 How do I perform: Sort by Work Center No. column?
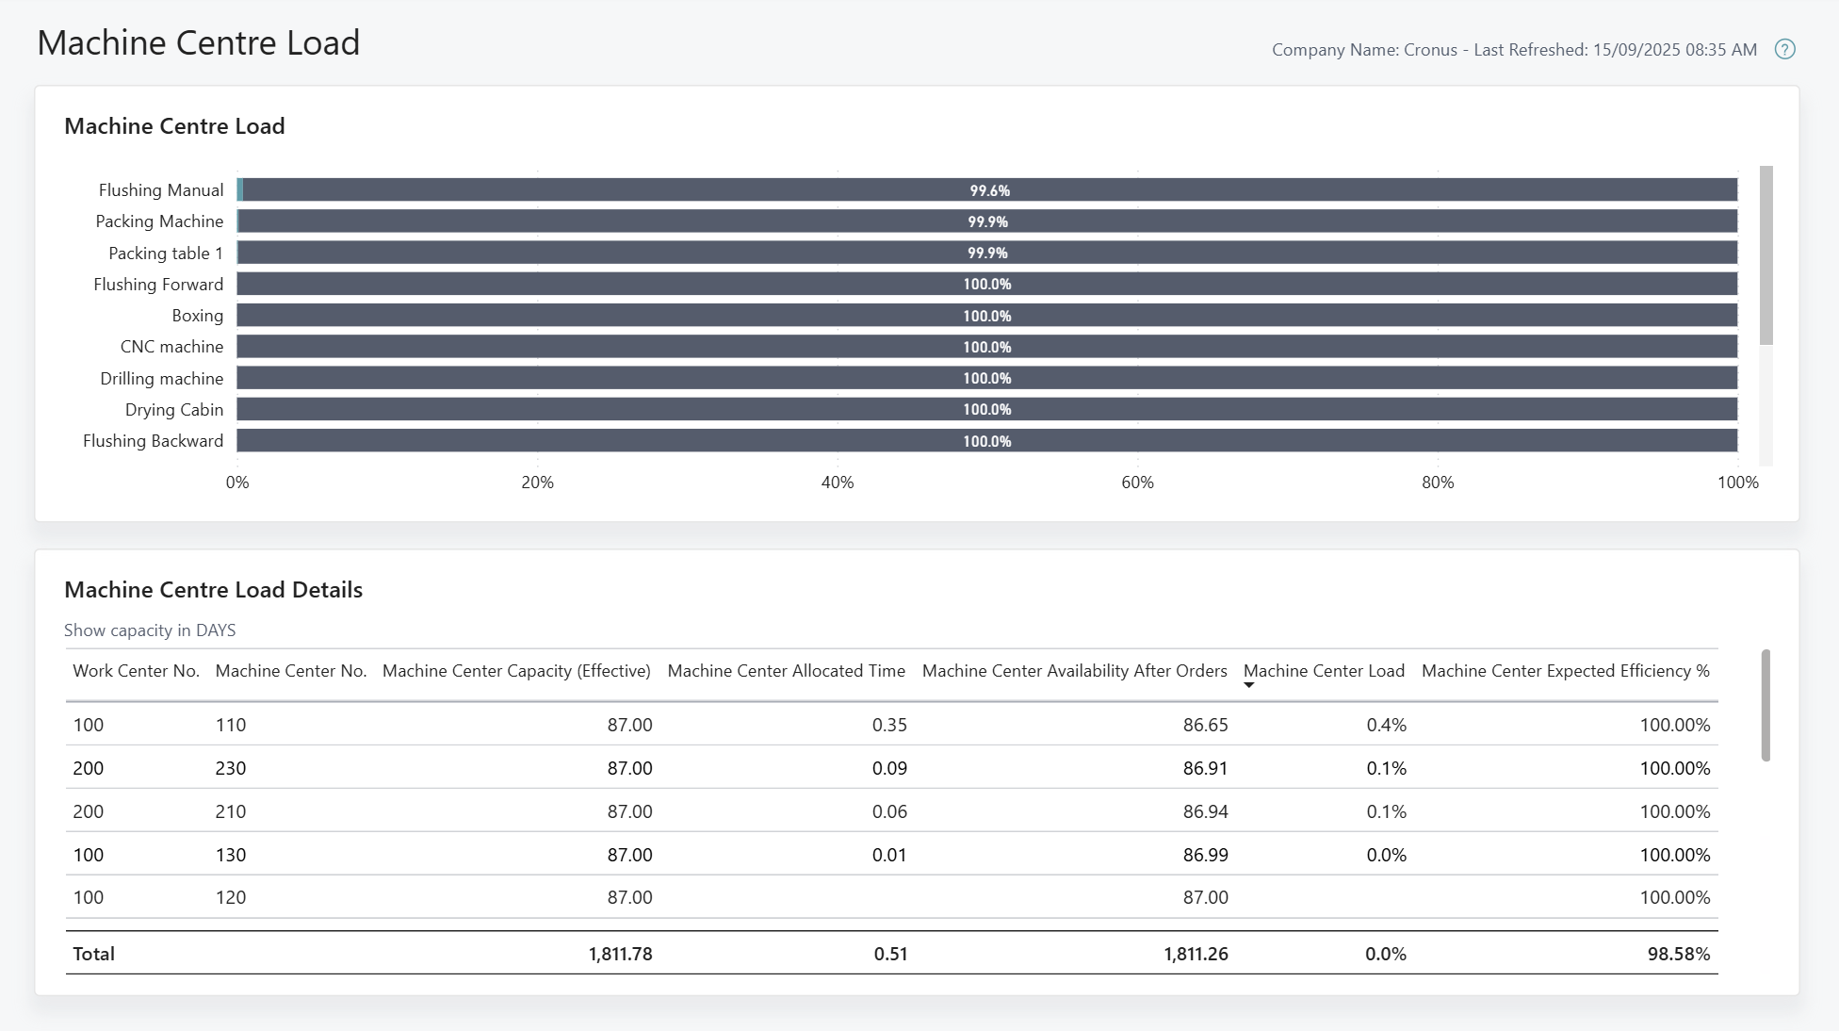[x=136, y=671]
